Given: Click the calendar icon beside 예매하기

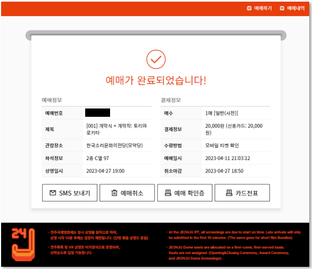Looking at the screenshot, I should pyautogui.click(x=249, y=8).
